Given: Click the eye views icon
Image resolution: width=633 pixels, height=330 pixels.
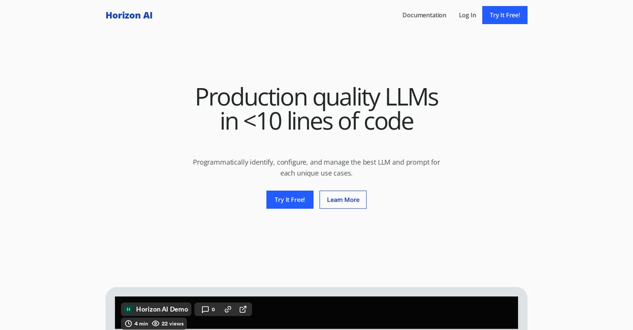Looking at the screenshot, I should pos(156,324).
